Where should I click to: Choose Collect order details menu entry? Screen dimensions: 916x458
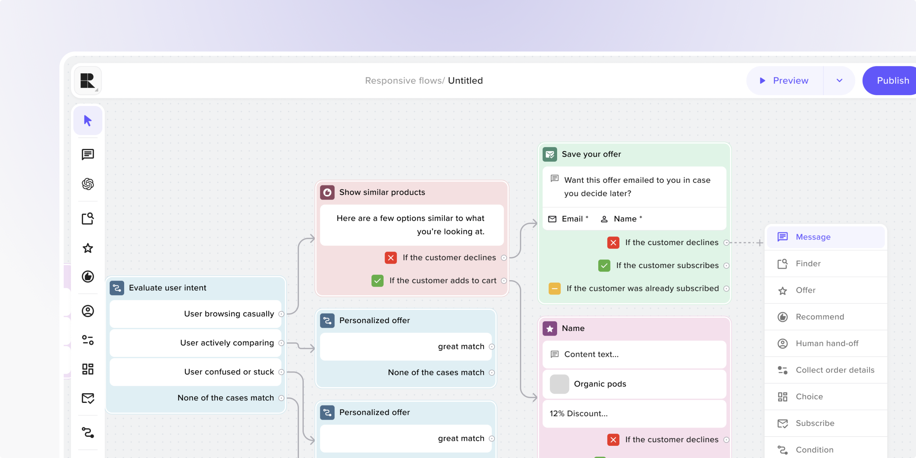click(x=826, y=370)
